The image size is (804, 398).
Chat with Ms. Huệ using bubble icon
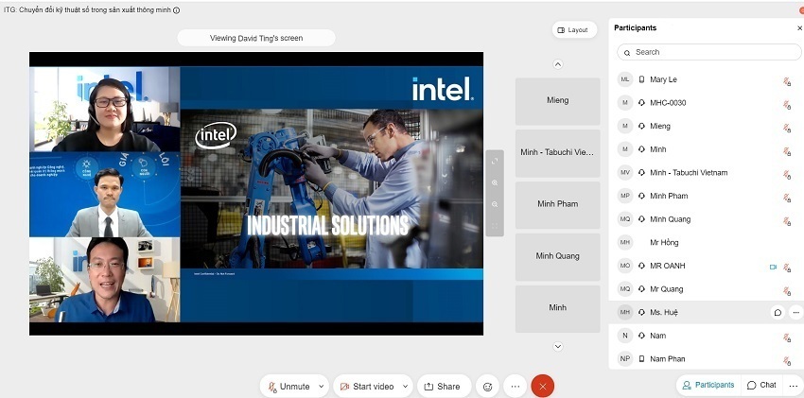click(x=778, y=313)
